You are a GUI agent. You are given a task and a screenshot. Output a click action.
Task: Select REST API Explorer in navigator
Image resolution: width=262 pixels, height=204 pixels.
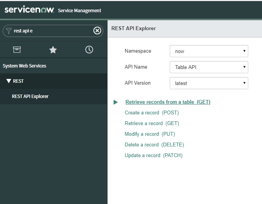(30, 96)
